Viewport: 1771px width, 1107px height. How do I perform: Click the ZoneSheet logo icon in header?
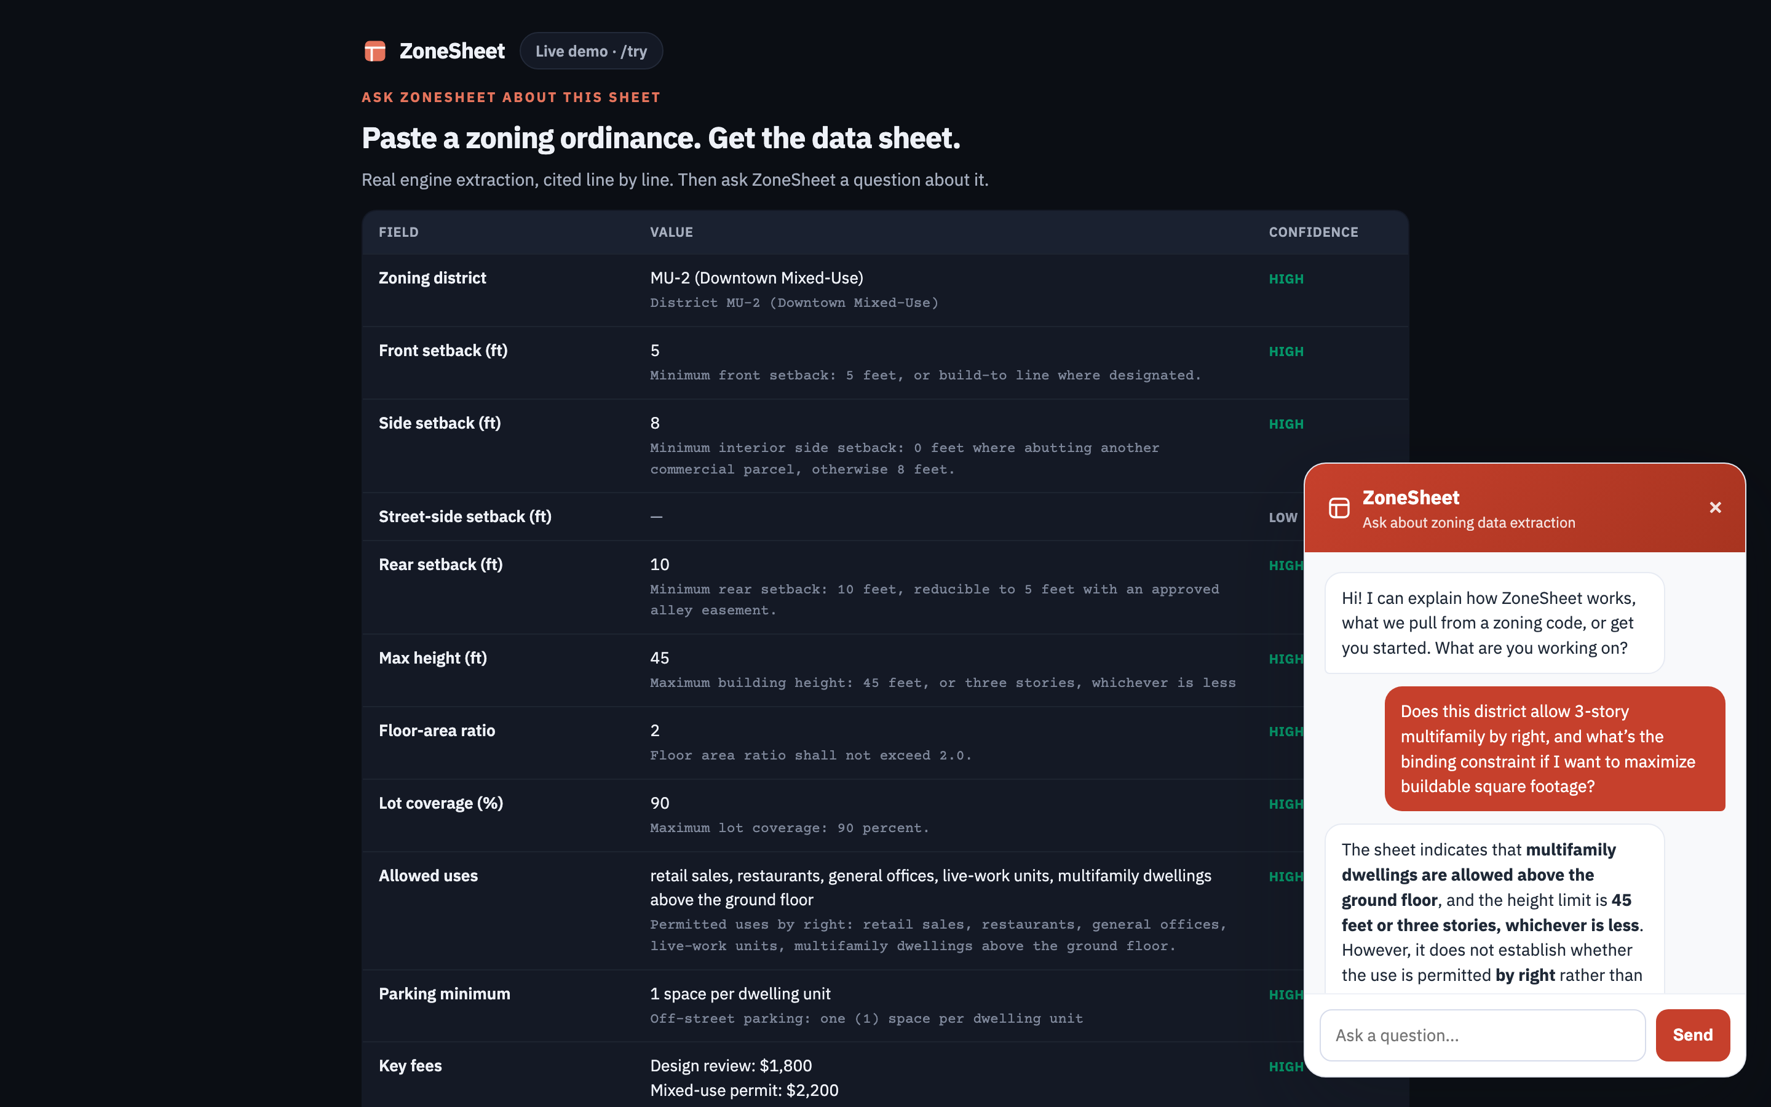point(374,51)
